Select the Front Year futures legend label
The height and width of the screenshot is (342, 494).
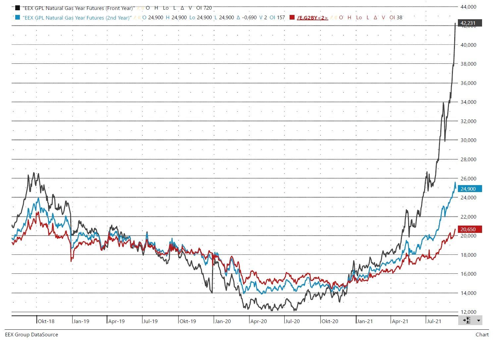[79, 8]
